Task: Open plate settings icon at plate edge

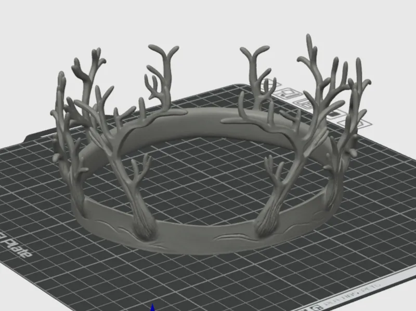Action: [x=356, y=124]
